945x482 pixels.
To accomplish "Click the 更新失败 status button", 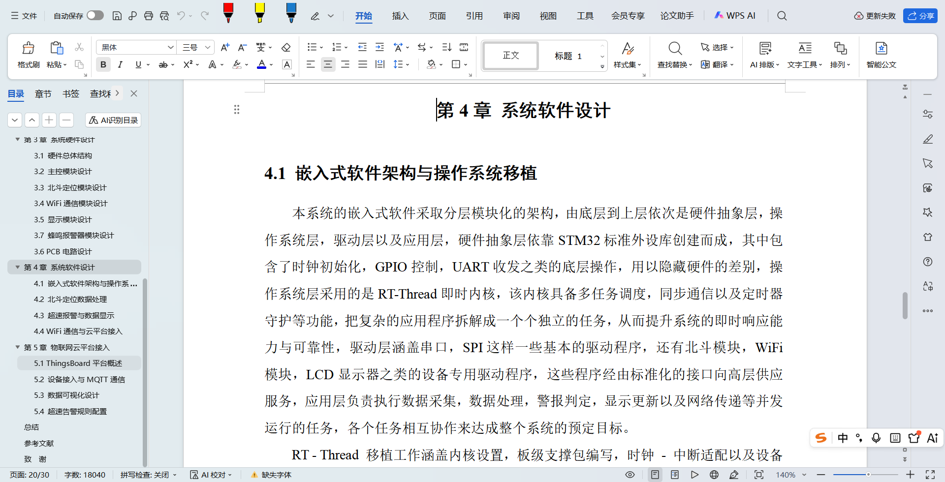I will tap(875, 16).
